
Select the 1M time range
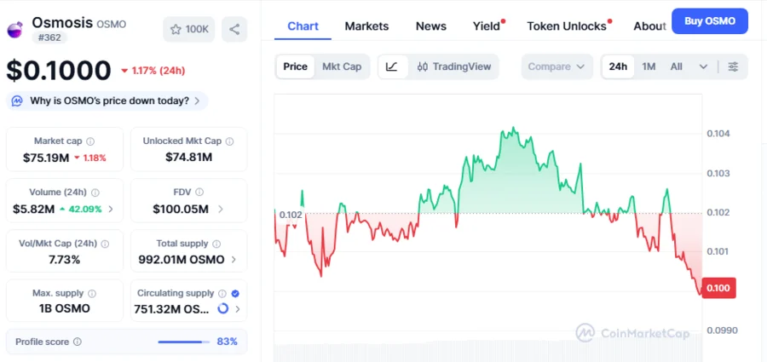pos(649,66)
